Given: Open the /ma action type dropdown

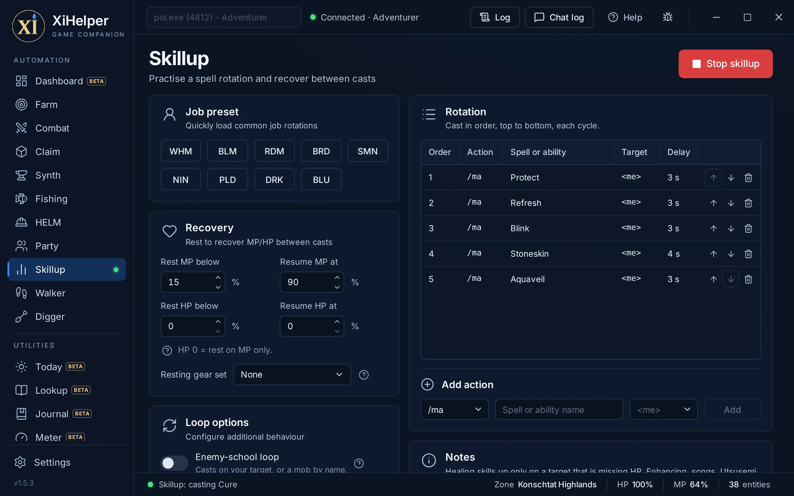Looking at the screenshot, I should pos(454,410).
